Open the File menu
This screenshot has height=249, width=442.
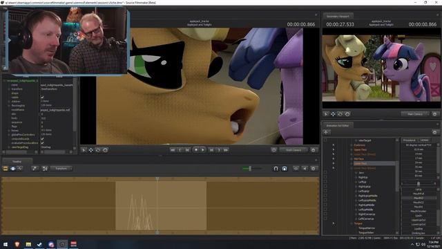tap(5, 8)
